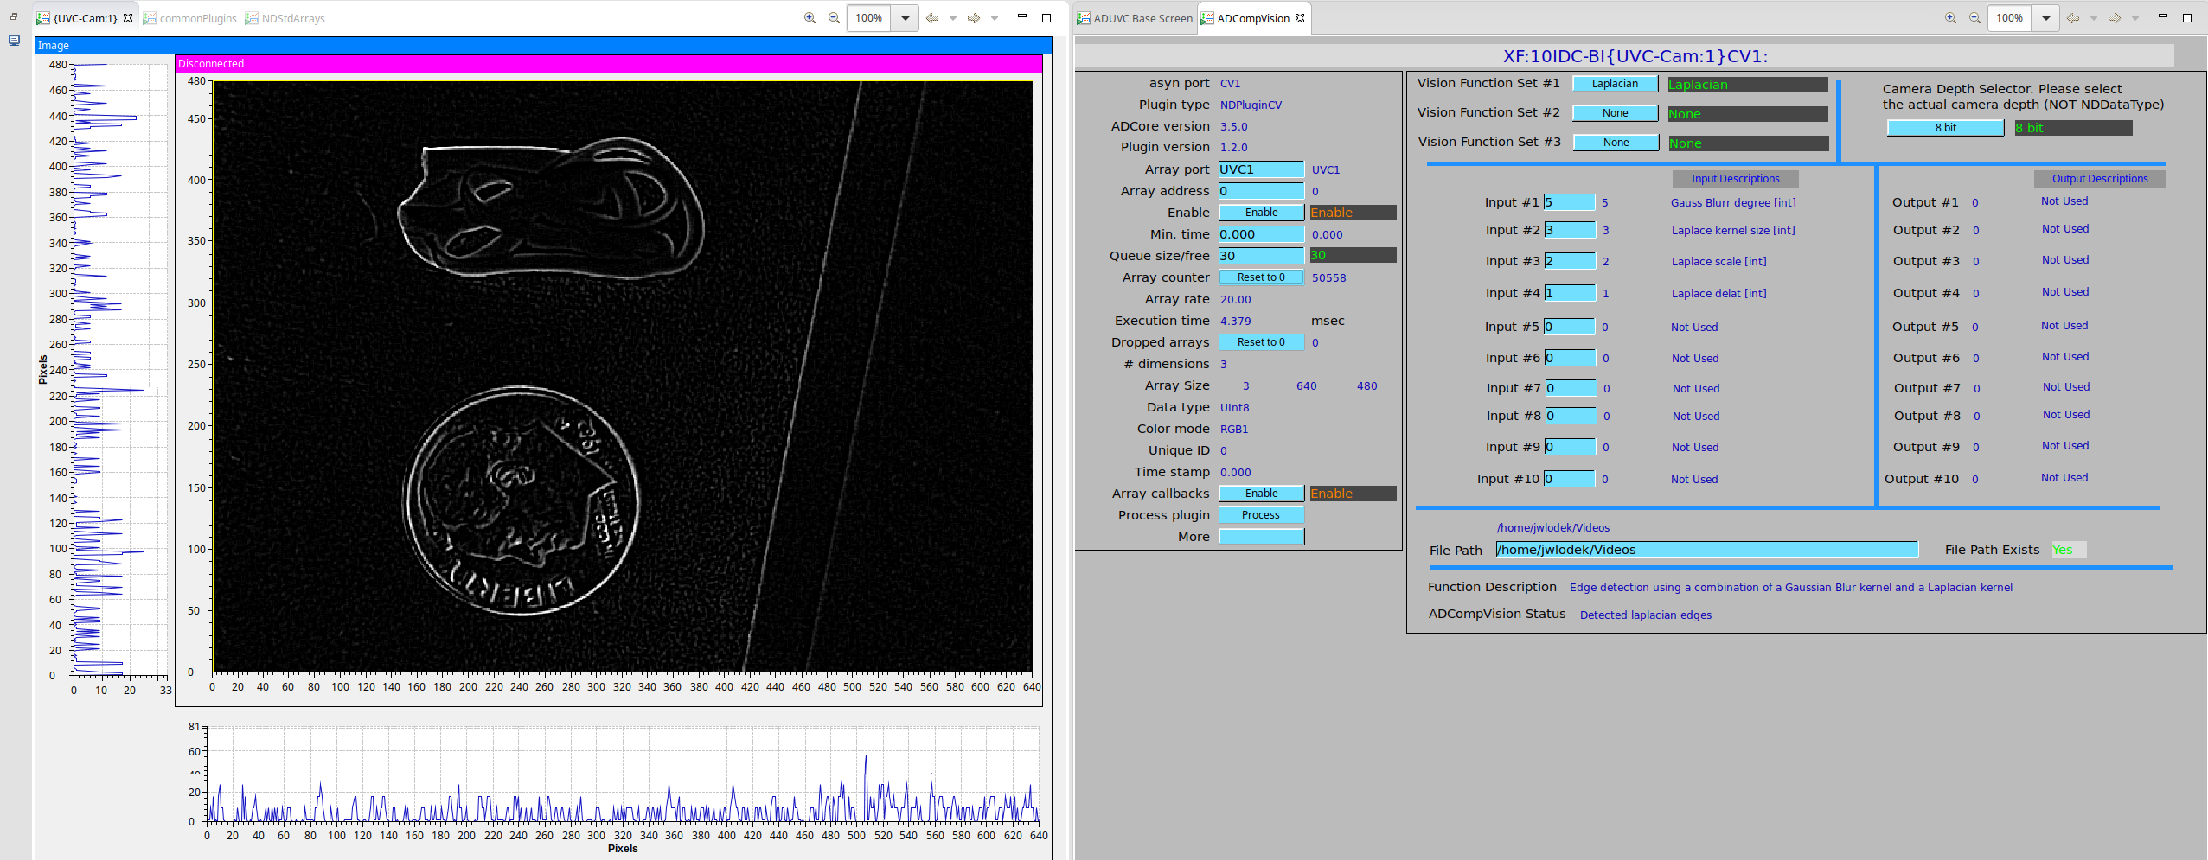
Task: Go back in the left panel history
Action: [931, 18]
